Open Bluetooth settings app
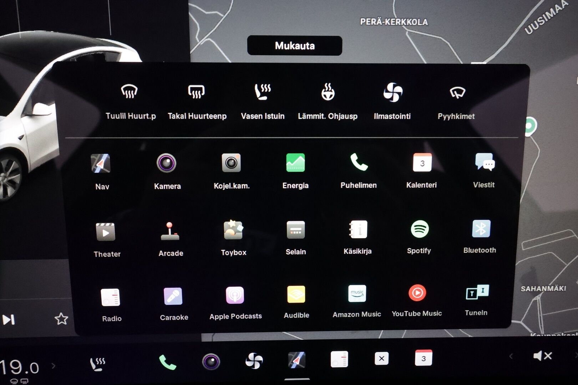 point(481,229)
